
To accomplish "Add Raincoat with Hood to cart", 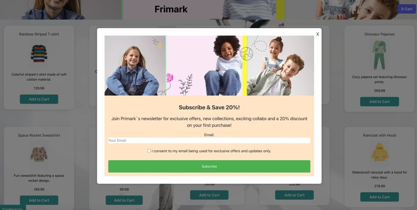I will 380,197.
